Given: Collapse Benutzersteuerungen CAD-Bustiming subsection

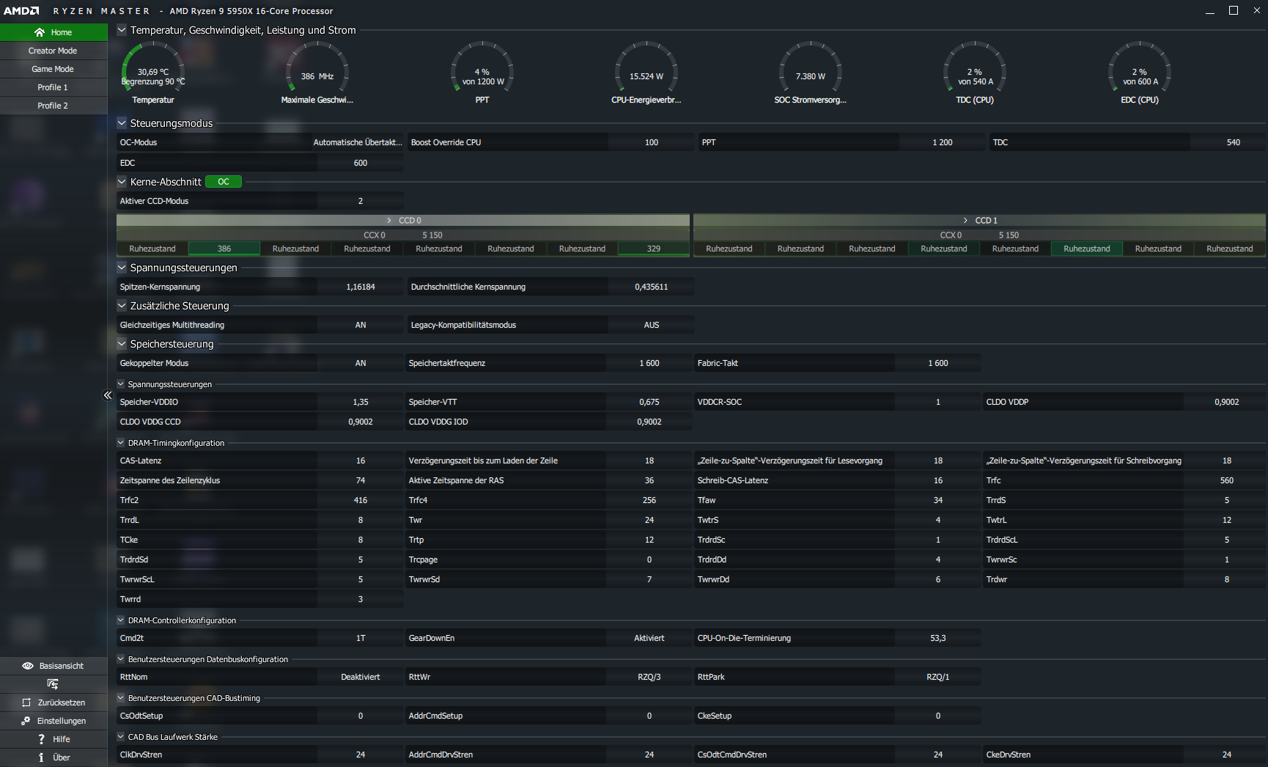Looking at the screenshot, I should point(121,698).
